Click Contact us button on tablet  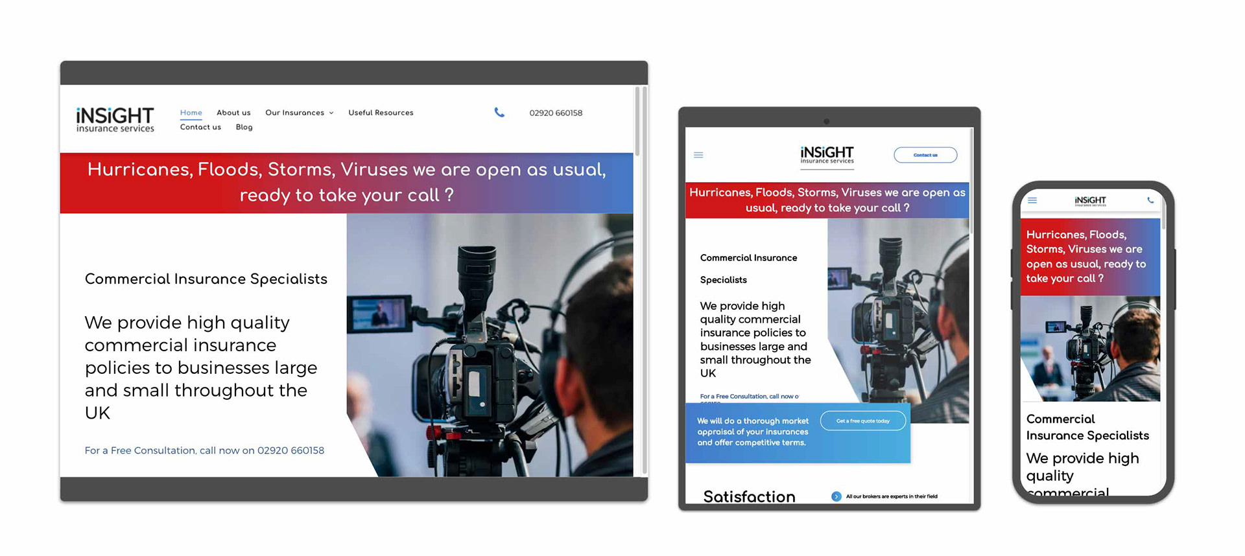(925, 155)
